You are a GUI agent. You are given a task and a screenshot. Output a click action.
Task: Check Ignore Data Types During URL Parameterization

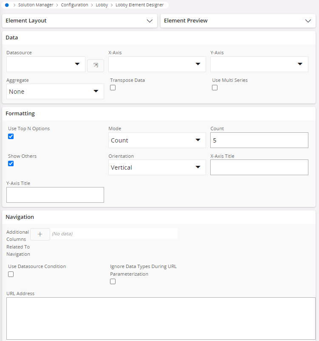113,281
